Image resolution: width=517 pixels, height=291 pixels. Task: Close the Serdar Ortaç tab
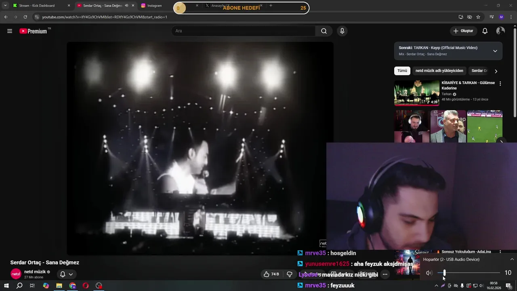[x=133, y=6]
